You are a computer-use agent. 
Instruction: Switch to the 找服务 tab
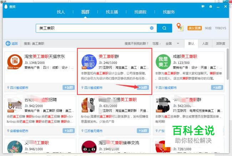pyautogui.click(x=169, y=12)
